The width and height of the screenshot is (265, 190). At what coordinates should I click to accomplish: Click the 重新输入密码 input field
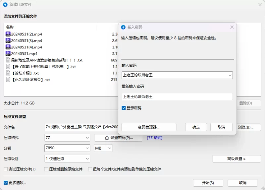[x=177, y=96]
